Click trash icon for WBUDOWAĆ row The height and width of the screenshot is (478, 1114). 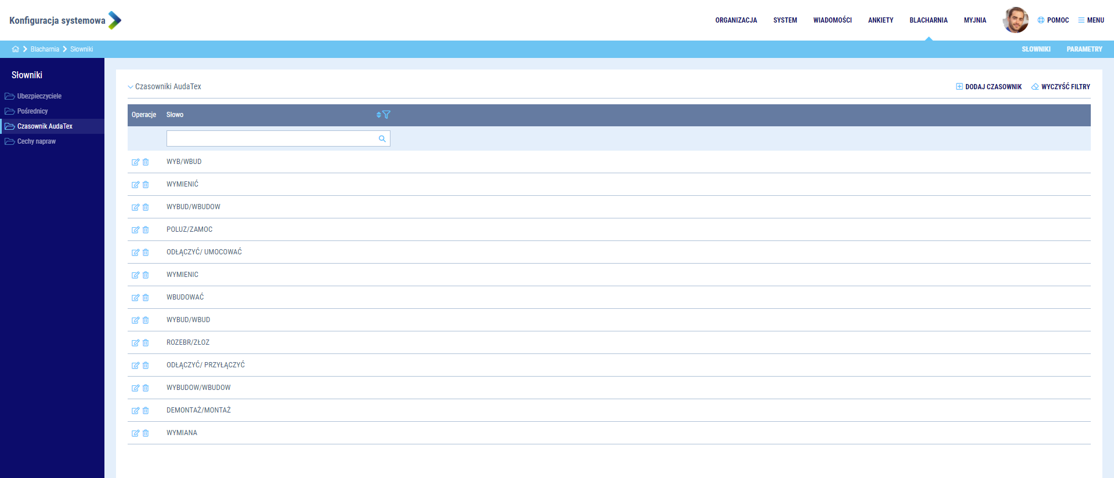[x=146, y=298]
